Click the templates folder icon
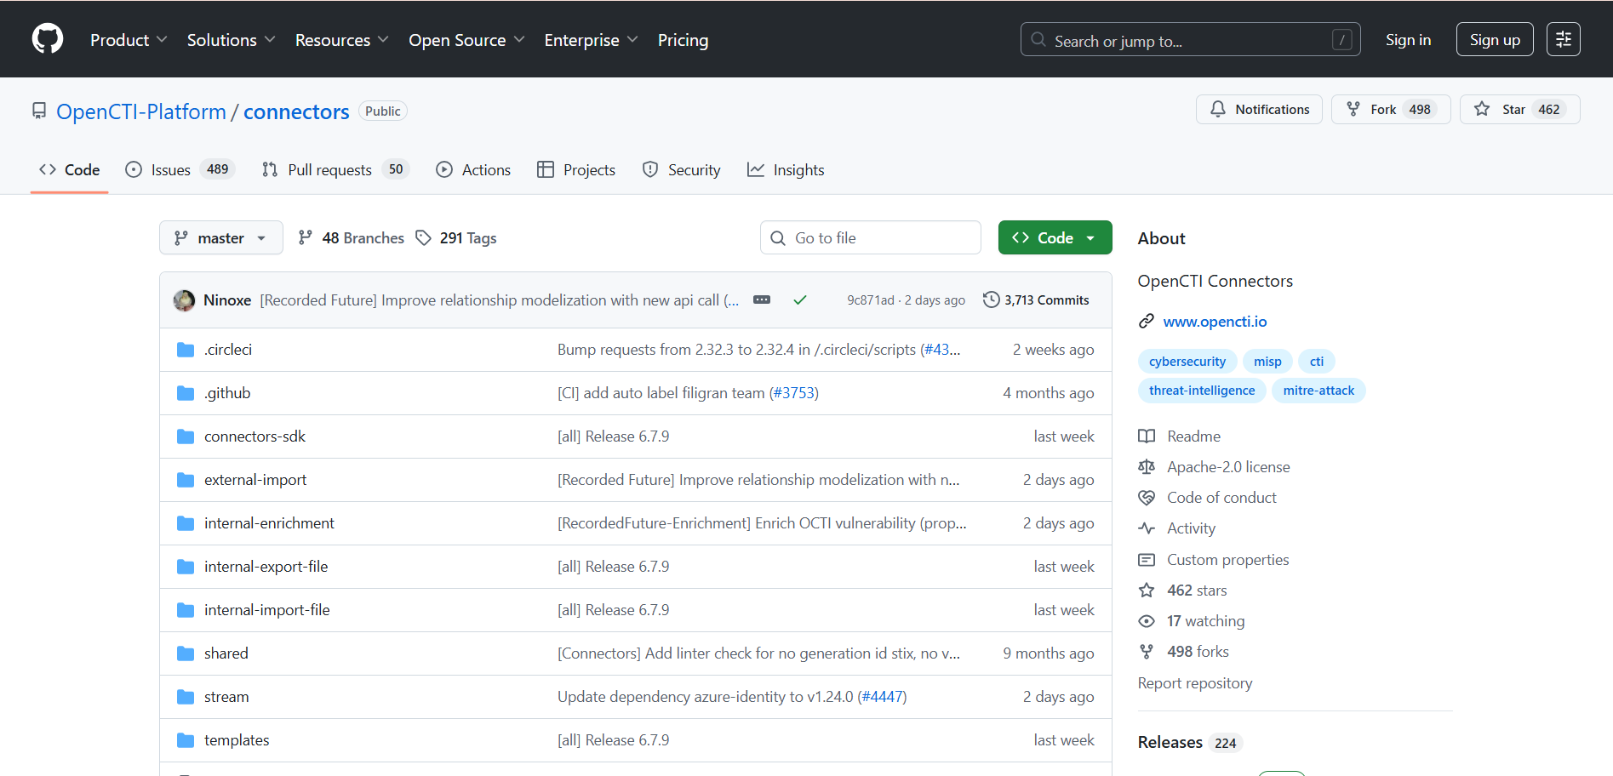The width and height of the screenshot is (1613, 776). [x=186, y=740]
